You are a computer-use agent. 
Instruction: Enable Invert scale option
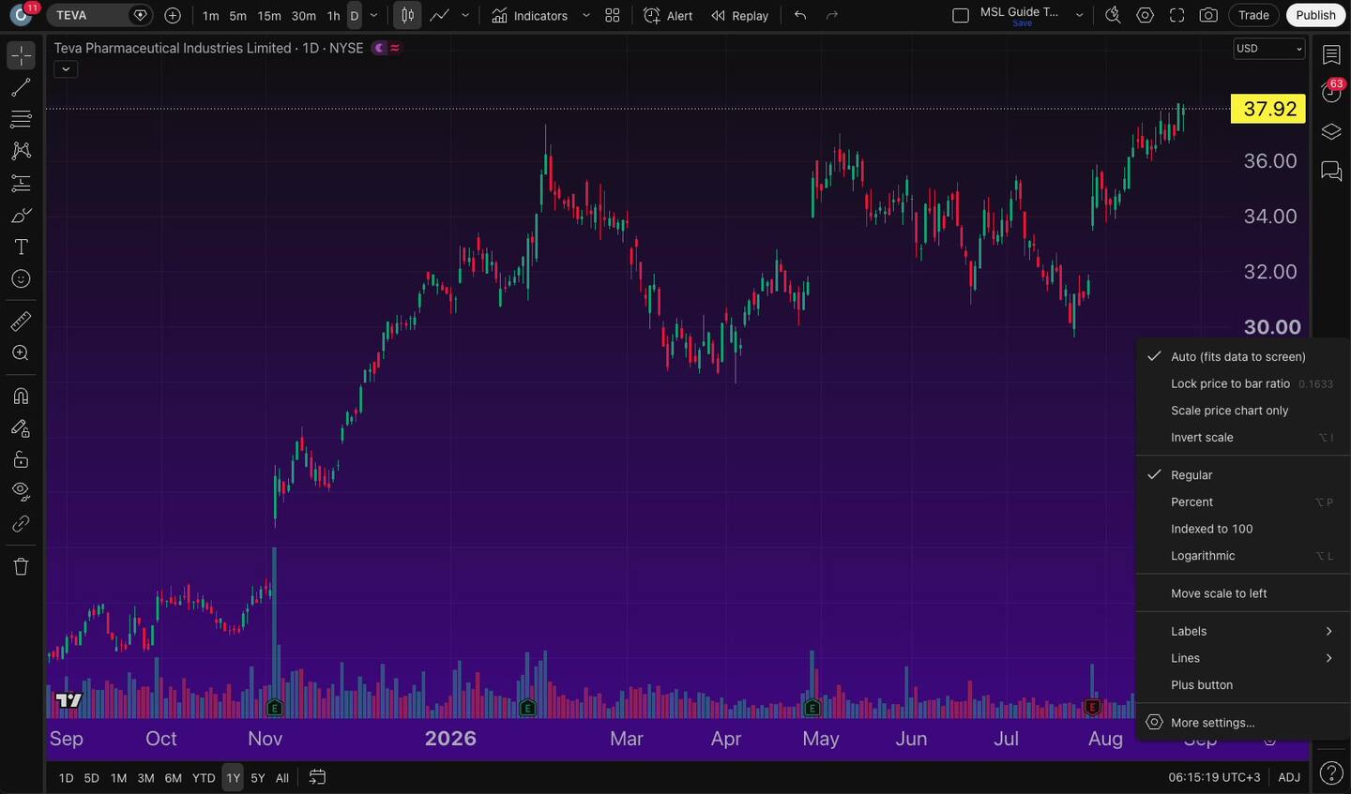pos(1243,438)
